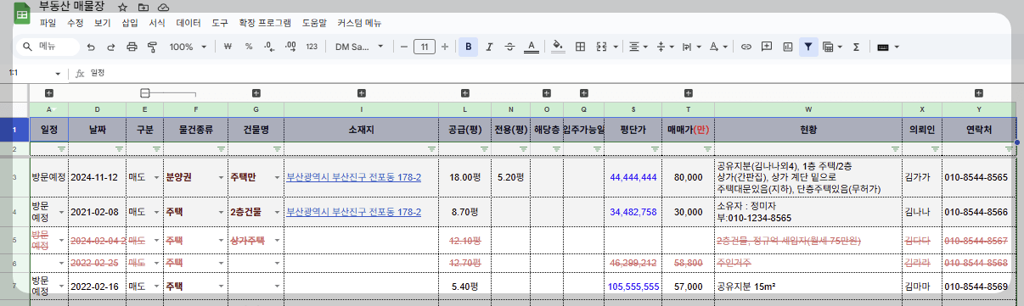Redo the last action
1024x306 pixels.
(x=110, y=47)
